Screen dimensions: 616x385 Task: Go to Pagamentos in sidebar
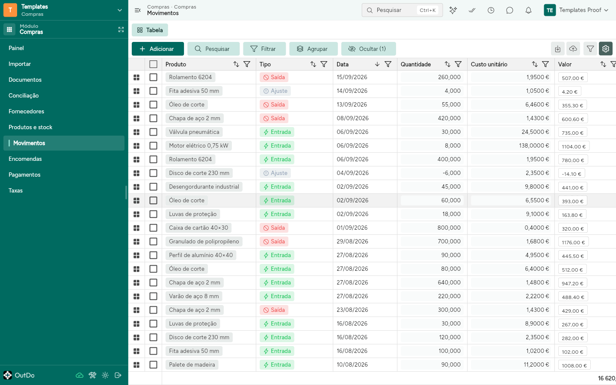64,175
